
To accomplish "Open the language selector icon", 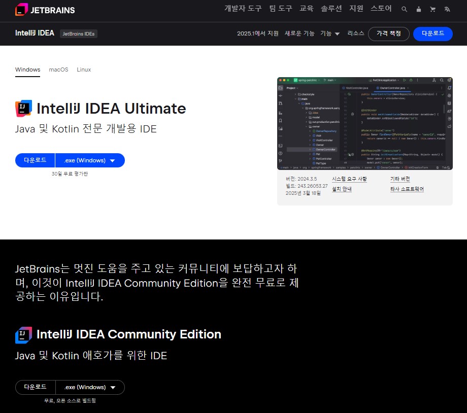I will point(447,9).
